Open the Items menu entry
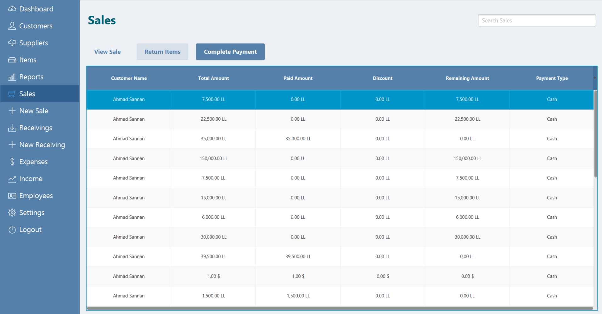This screenshot has height=314, width=602. click(x=28, y=60)
